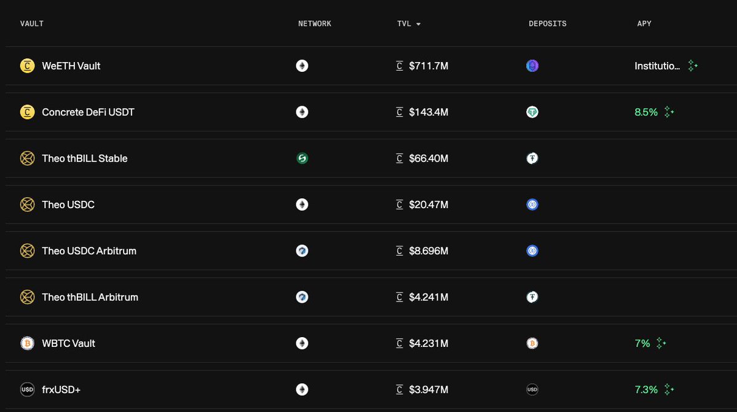737x412 pixels.
Task: Click the NETWORK column header
Action: tap(315, 23)
